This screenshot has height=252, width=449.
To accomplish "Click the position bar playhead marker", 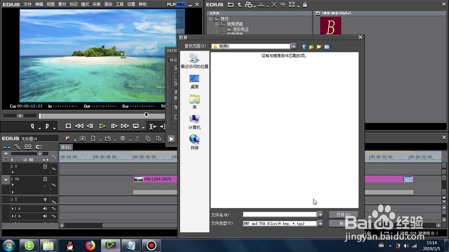I will click(x=146, y=115).
